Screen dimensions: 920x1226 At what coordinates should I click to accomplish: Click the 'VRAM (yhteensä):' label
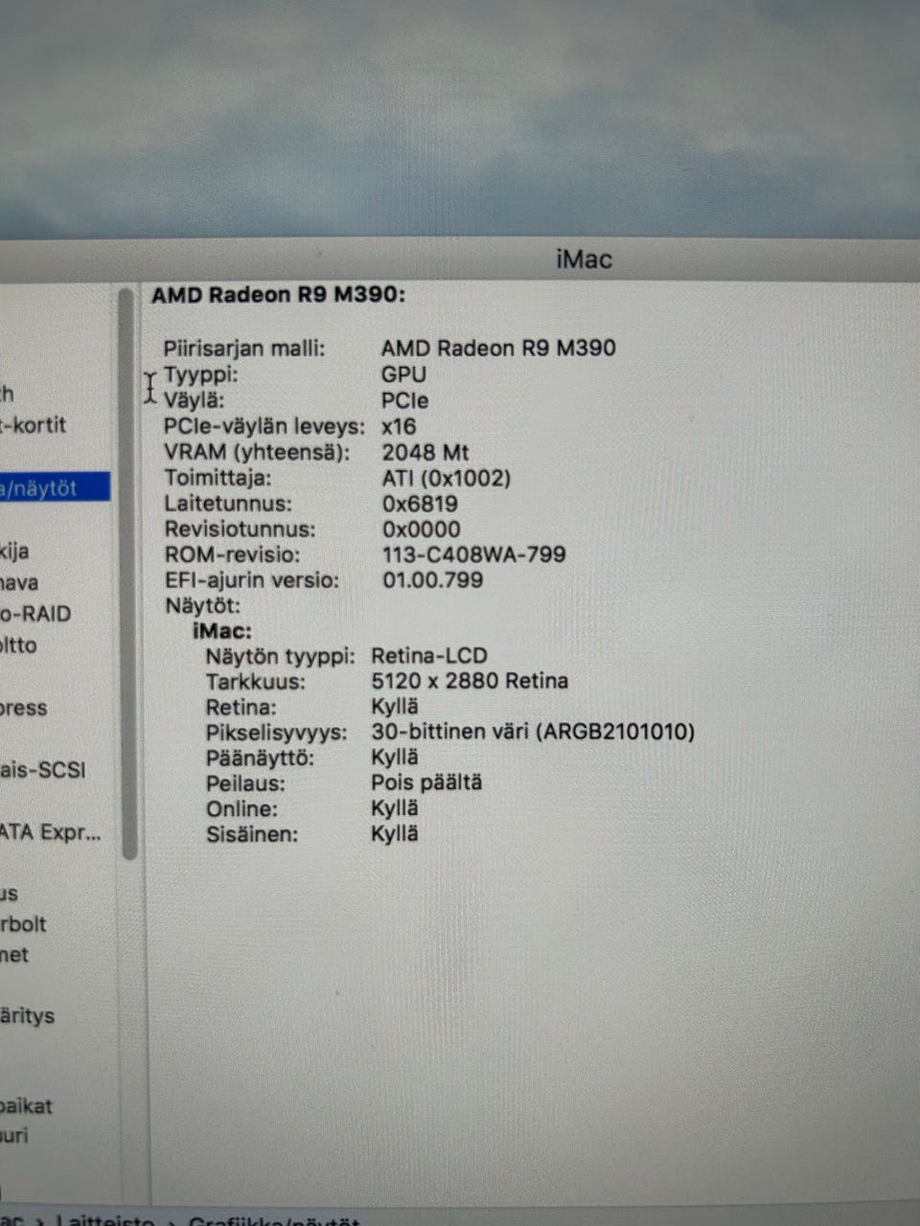click(x=257, y=452)
